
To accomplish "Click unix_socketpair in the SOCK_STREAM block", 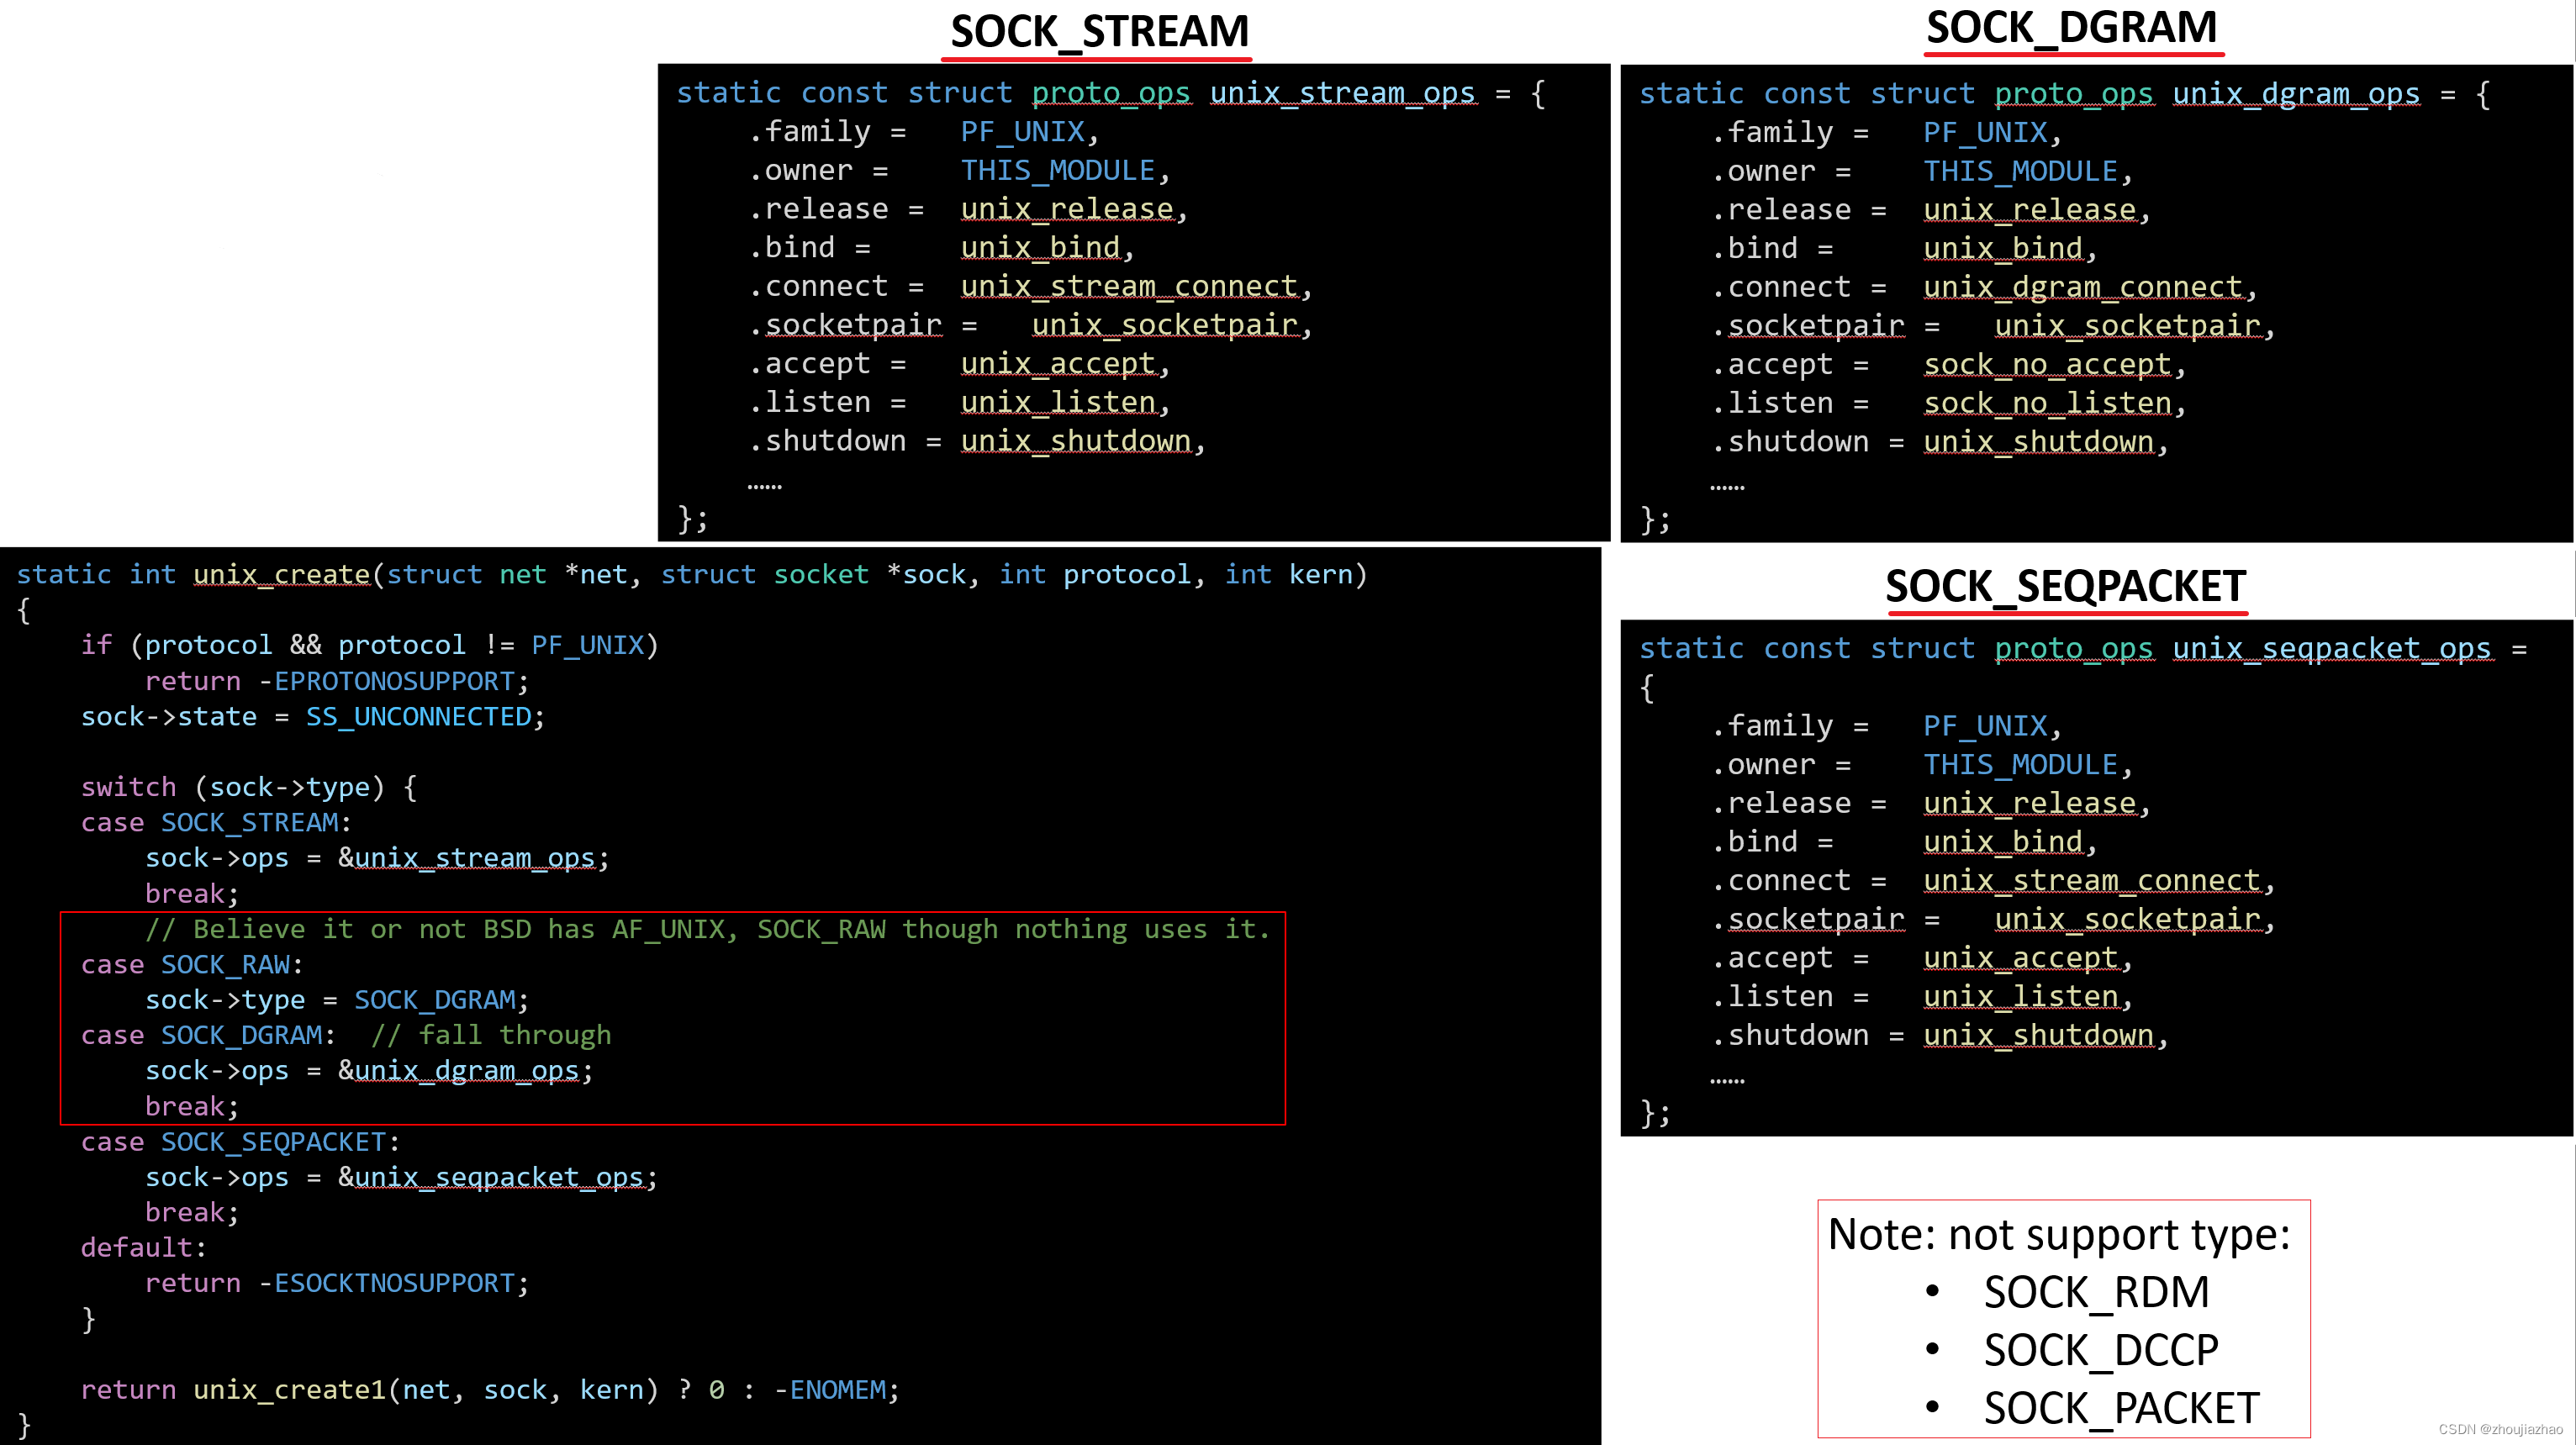I will point(1165,325).
